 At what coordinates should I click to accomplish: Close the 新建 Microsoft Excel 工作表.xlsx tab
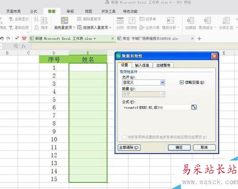112,38
